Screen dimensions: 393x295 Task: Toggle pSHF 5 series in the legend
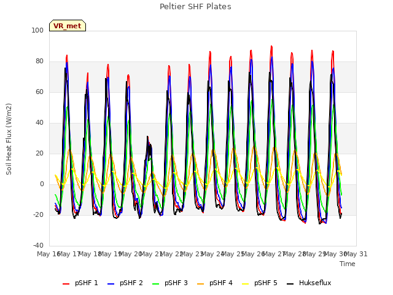pos(260,283)
